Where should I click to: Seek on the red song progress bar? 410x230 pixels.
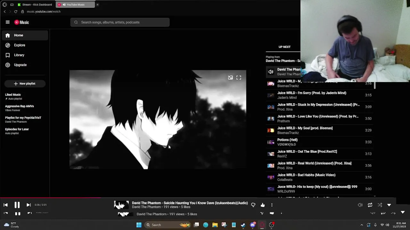[51, 198]
